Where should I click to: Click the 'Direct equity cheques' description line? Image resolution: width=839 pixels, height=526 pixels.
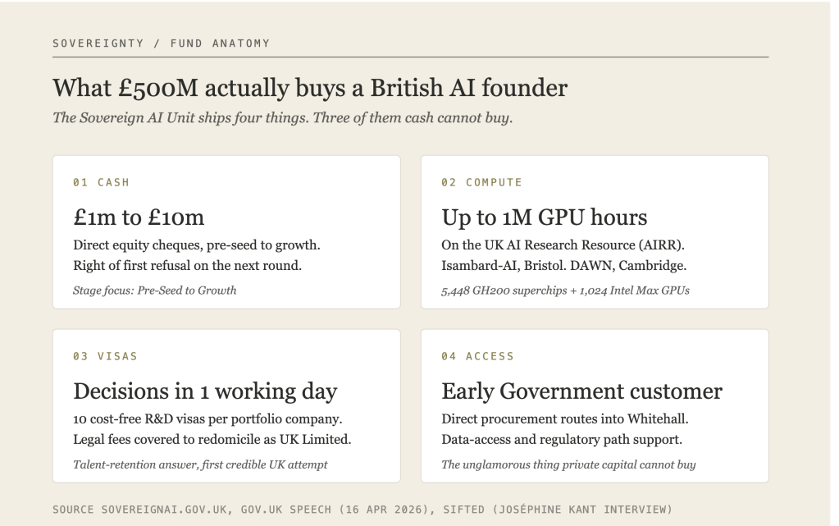pyautogui.click(x=197, y=245)
